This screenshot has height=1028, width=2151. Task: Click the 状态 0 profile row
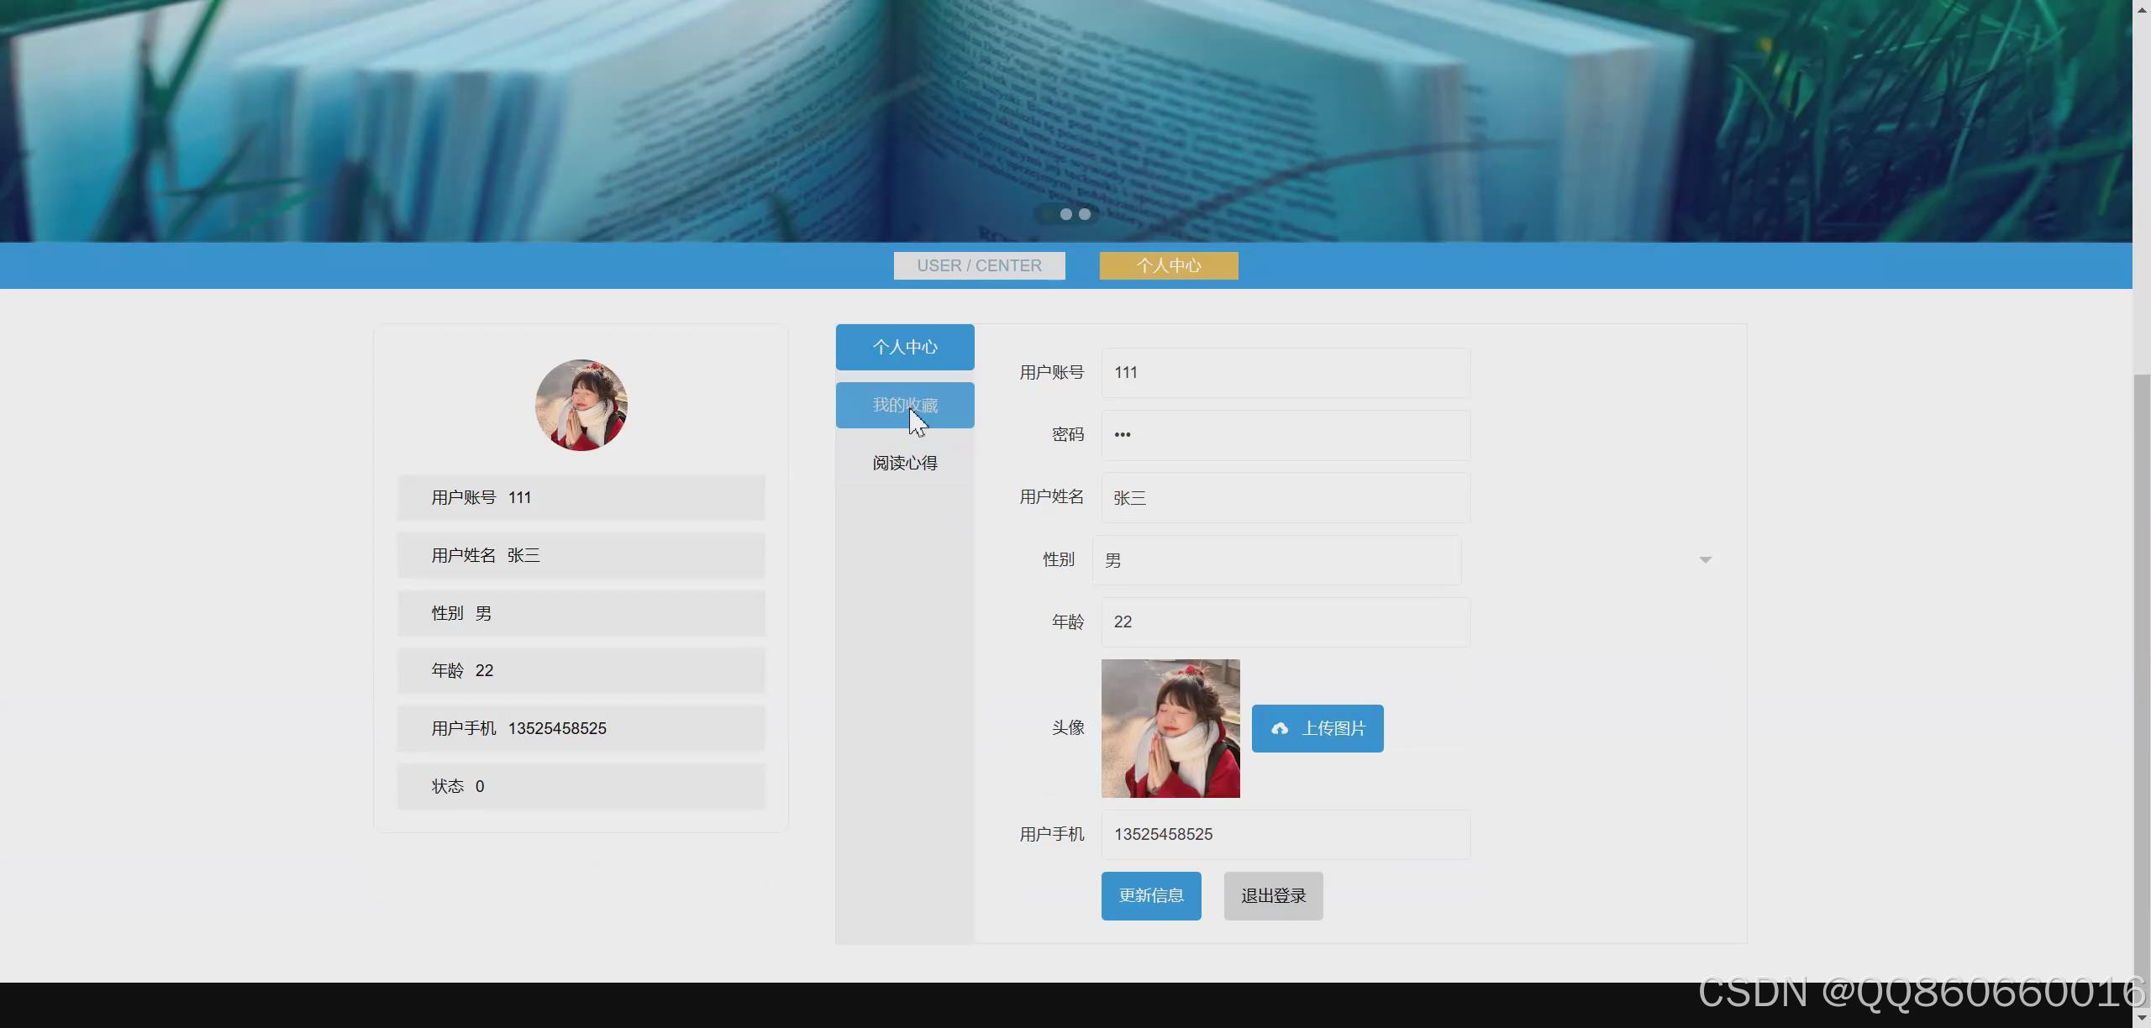click(581, 786)
